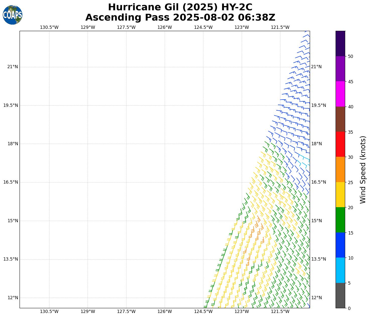370x317 pixels.
Task: Click the 126°W label on the top axis
Action: click(x=165, y=27)
